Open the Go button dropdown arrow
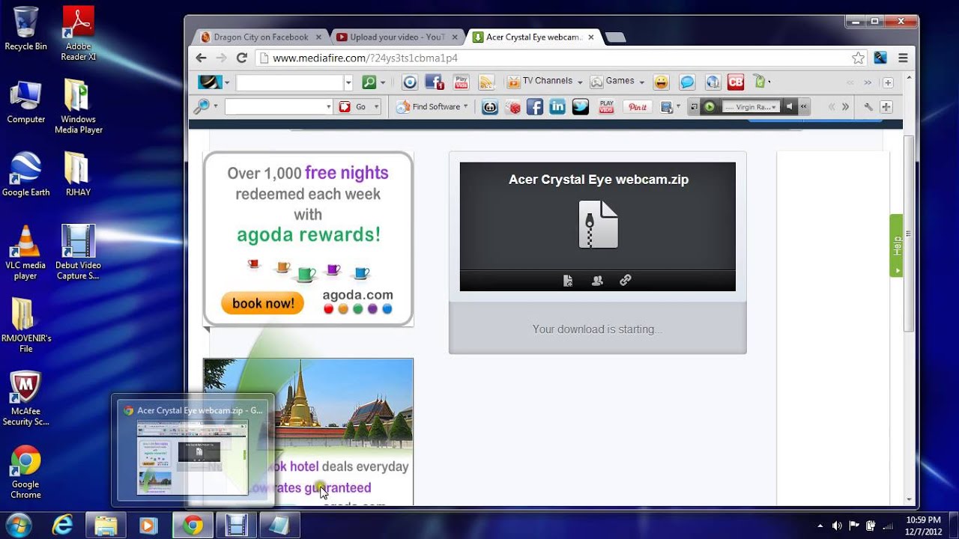Image resolution: width=959 pixels, height=539 pixels. tap(377, 107)
